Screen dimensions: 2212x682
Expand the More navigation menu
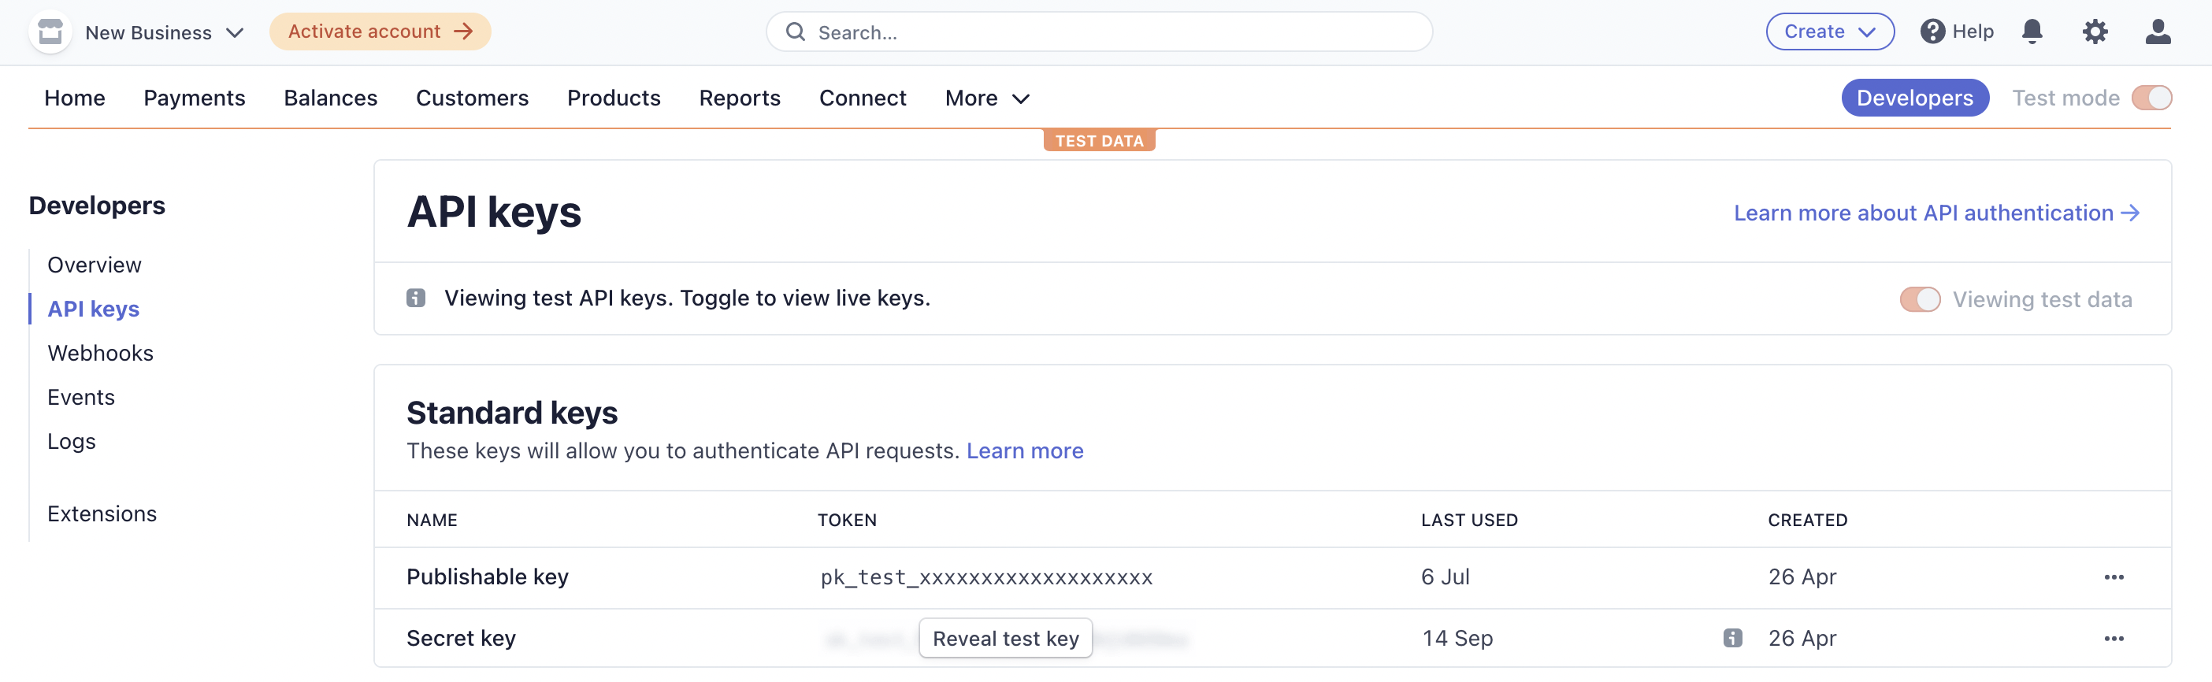(x=985, y=98)
